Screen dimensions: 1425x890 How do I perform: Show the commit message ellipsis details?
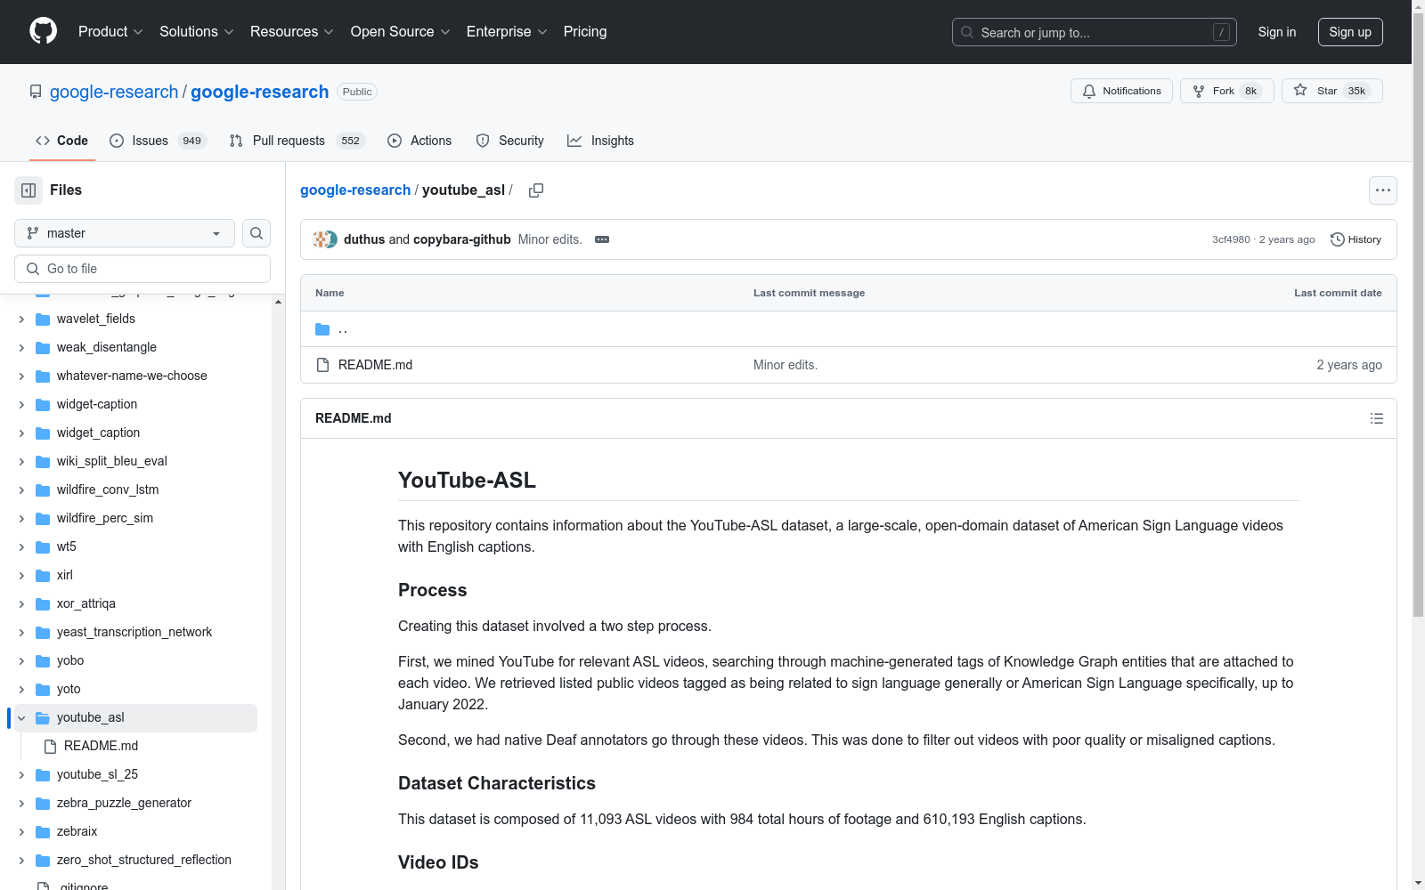[x=602, y=239]
